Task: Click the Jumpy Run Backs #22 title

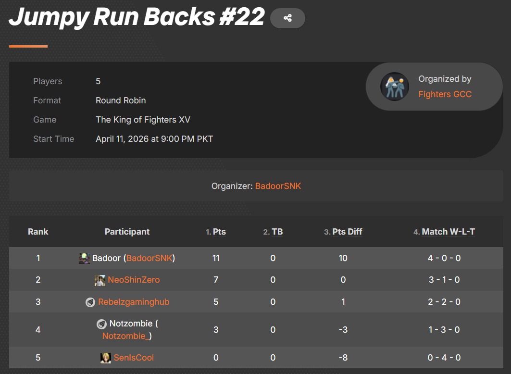Action: pos(137,17)
